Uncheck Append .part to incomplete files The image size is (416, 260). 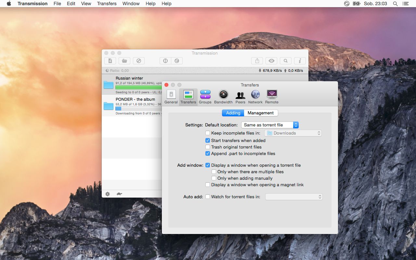[x=208, y=153]
